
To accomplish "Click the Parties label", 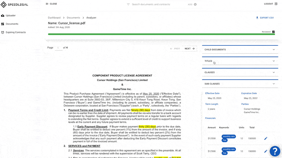I will coord(245,104).
